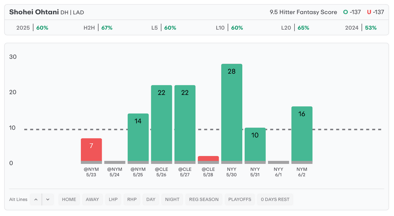
Task: Select the 2024 season tab
Action: [361, 28]
